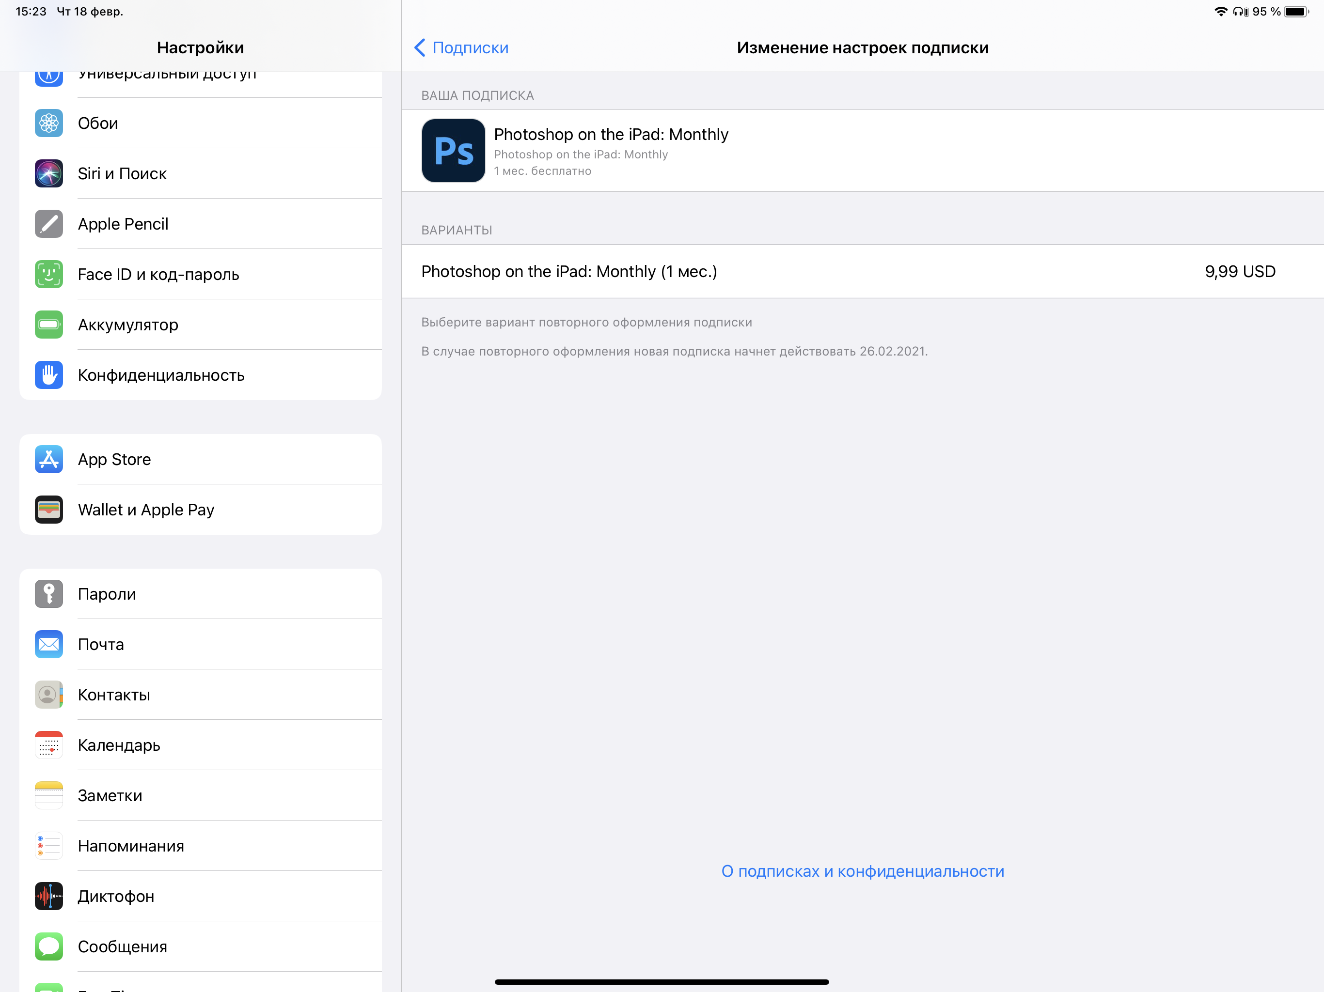Viewport: 1324px width, 992px height.
Task: Tap the home indicator bar
Action: [x=662, y=982]
